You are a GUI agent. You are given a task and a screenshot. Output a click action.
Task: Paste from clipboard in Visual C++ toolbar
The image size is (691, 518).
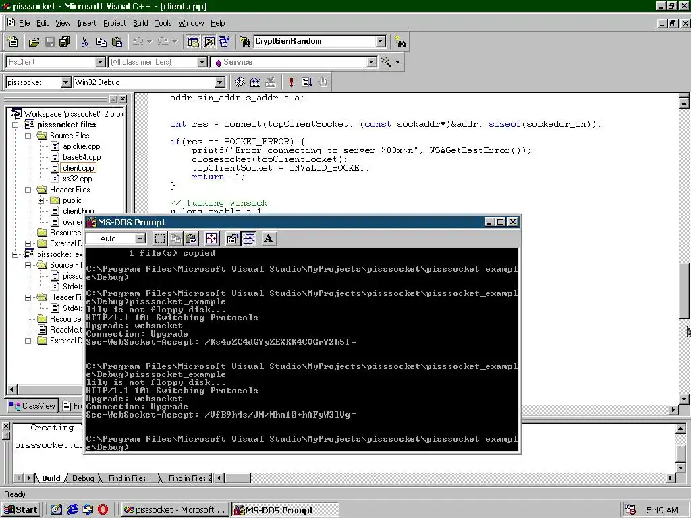[117, 42]
